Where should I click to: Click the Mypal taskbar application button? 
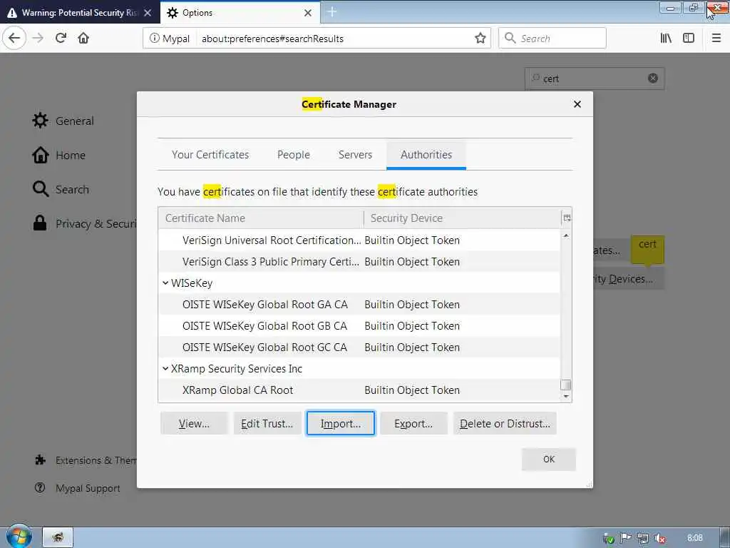tap(58, 537)
